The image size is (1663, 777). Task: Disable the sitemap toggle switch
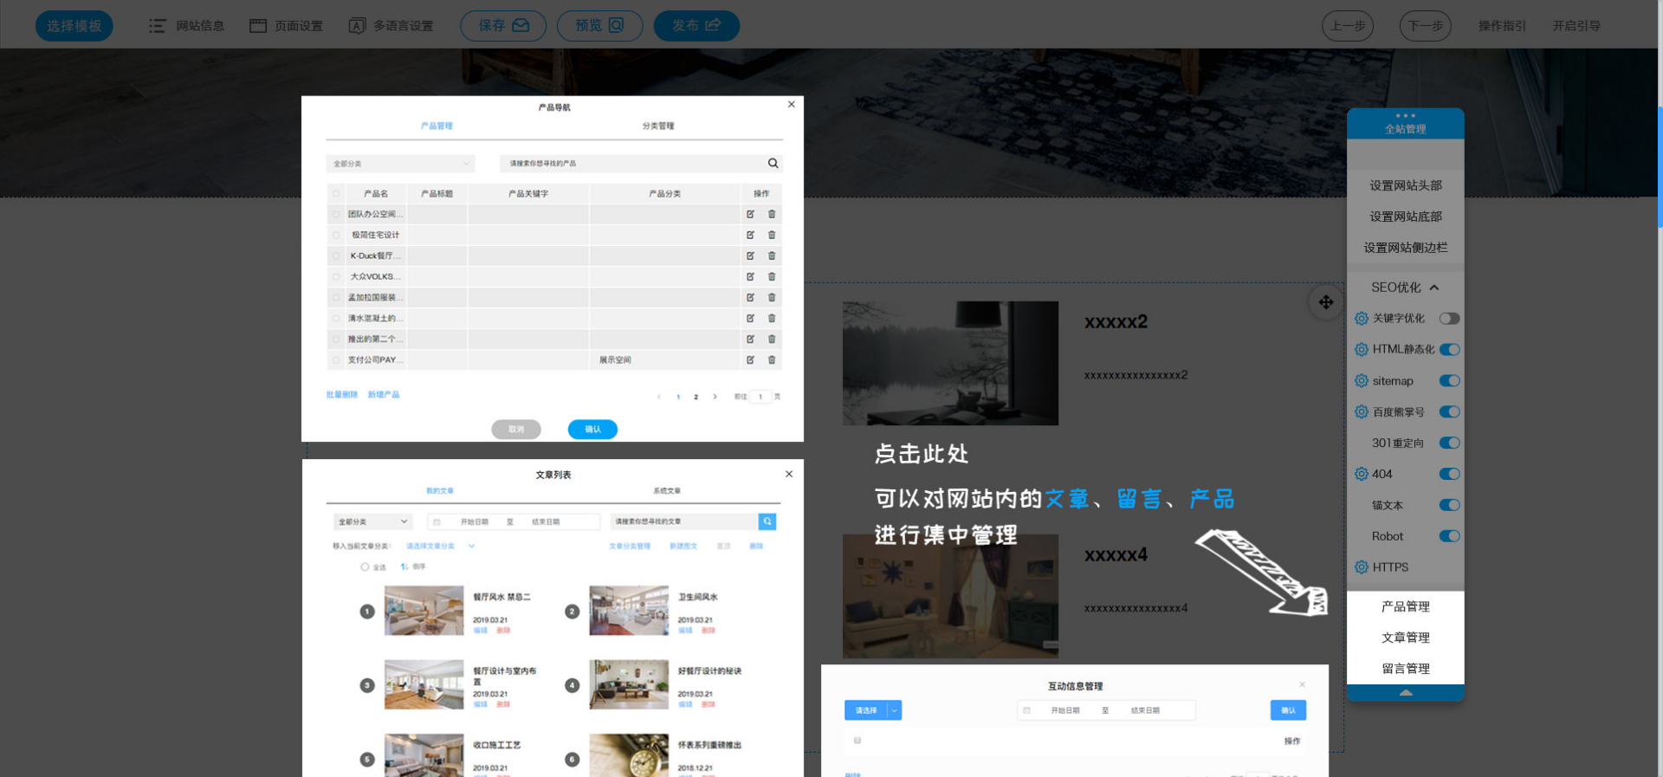pyautogui.click(x=1449, y=381)
